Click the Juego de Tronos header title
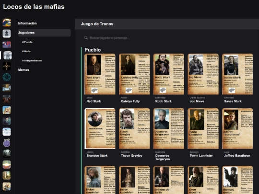 [97, 24]
